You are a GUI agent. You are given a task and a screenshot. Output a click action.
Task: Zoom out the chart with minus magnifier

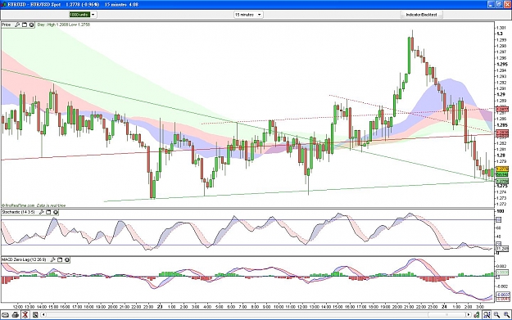click(x=496, y=315)
